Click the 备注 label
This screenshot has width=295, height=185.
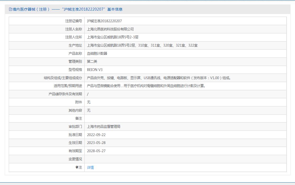coord(79,118)
